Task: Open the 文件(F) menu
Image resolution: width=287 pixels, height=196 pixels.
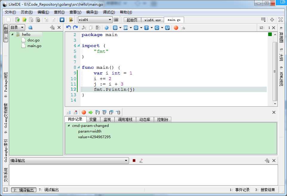Action: 10,12
